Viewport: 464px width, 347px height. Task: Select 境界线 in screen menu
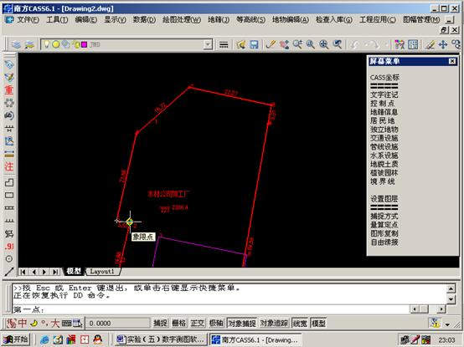(382, 181)
